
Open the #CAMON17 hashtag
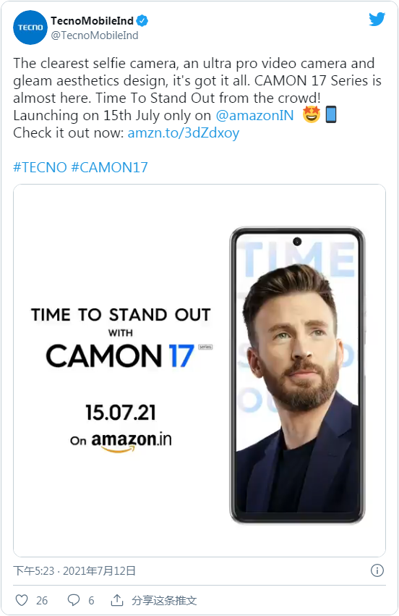[109, 167]
